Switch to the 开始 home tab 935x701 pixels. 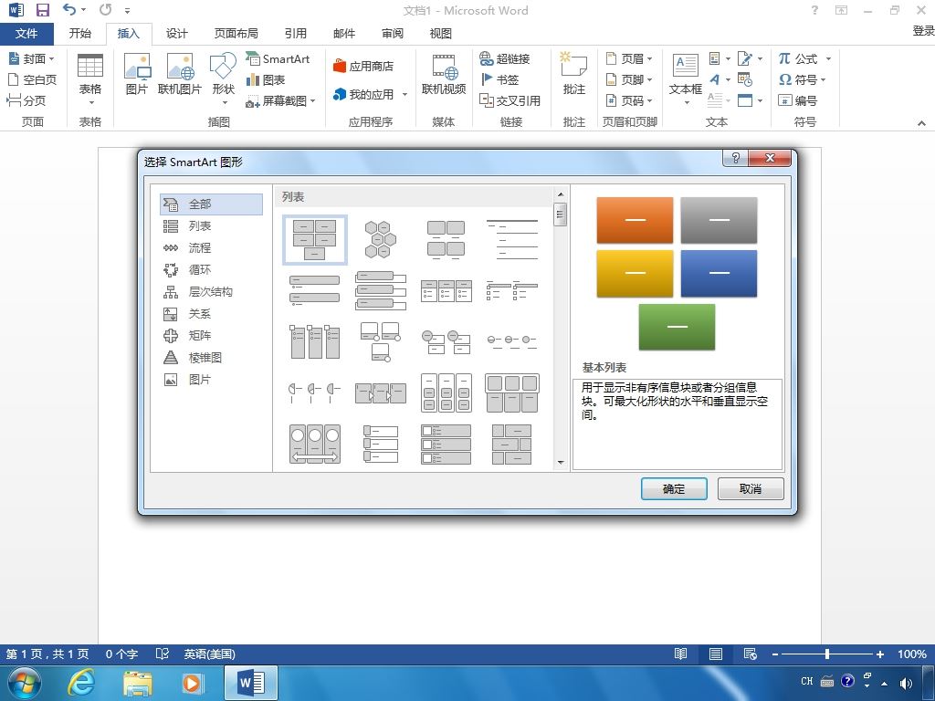click(x=80, y=34)
